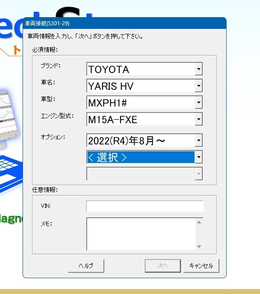Screen dimensions: 260x294
Task: Click the 必須情報: group label
Action: [45, 50]
